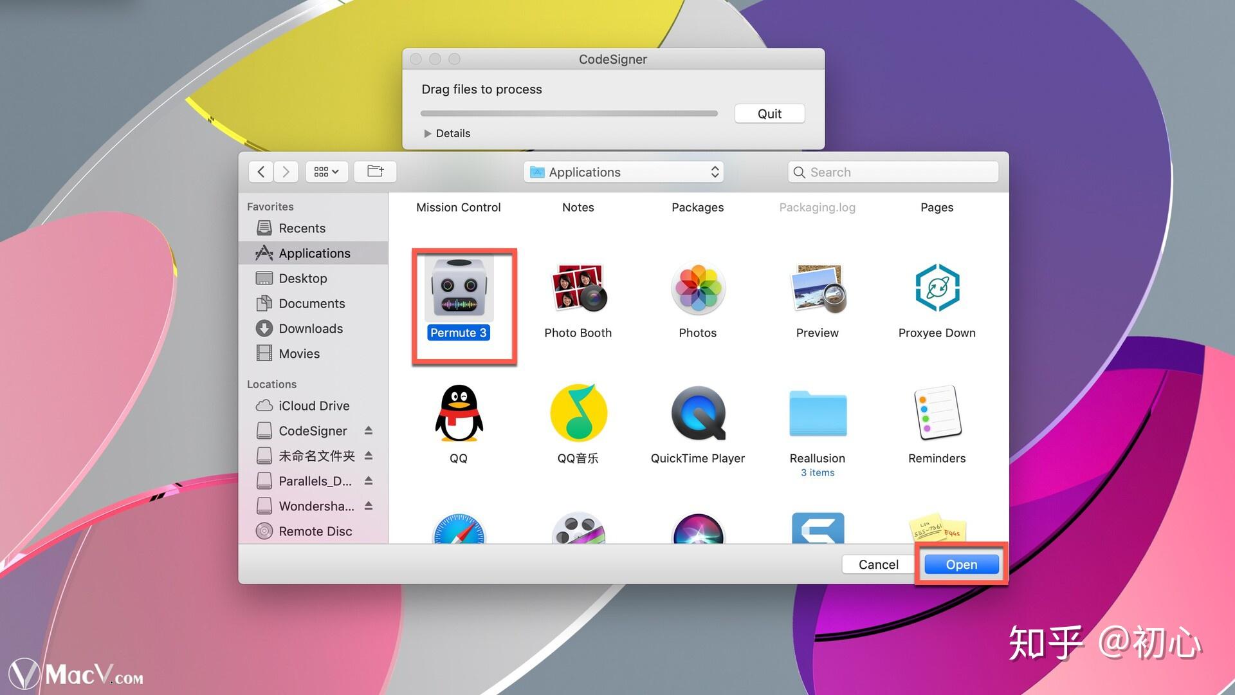Screen dimensions: 1235x695
Task: Open the Applications path dropdown
Action: [x=623, y=172]
